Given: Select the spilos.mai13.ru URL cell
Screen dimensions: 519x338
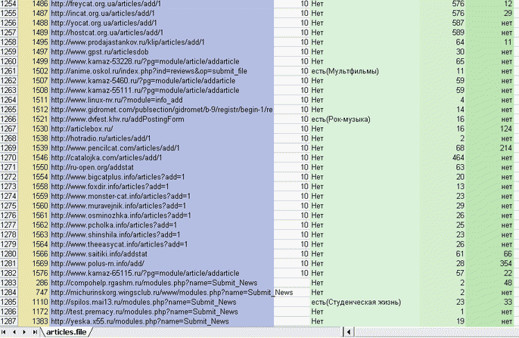Looking at the screenshot, I should coord(162,302).
